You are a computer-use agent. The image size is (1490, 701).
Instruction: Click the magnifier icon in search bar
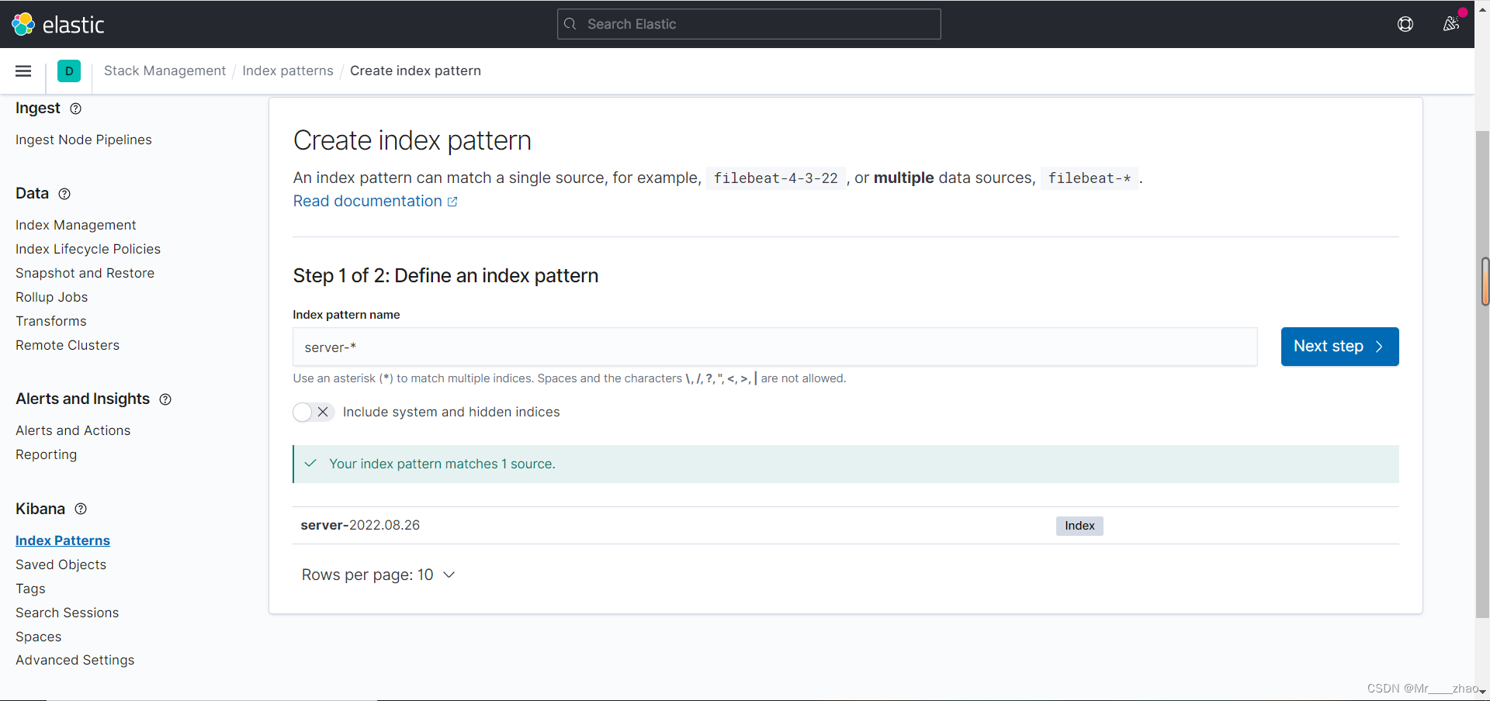(570, 24)
